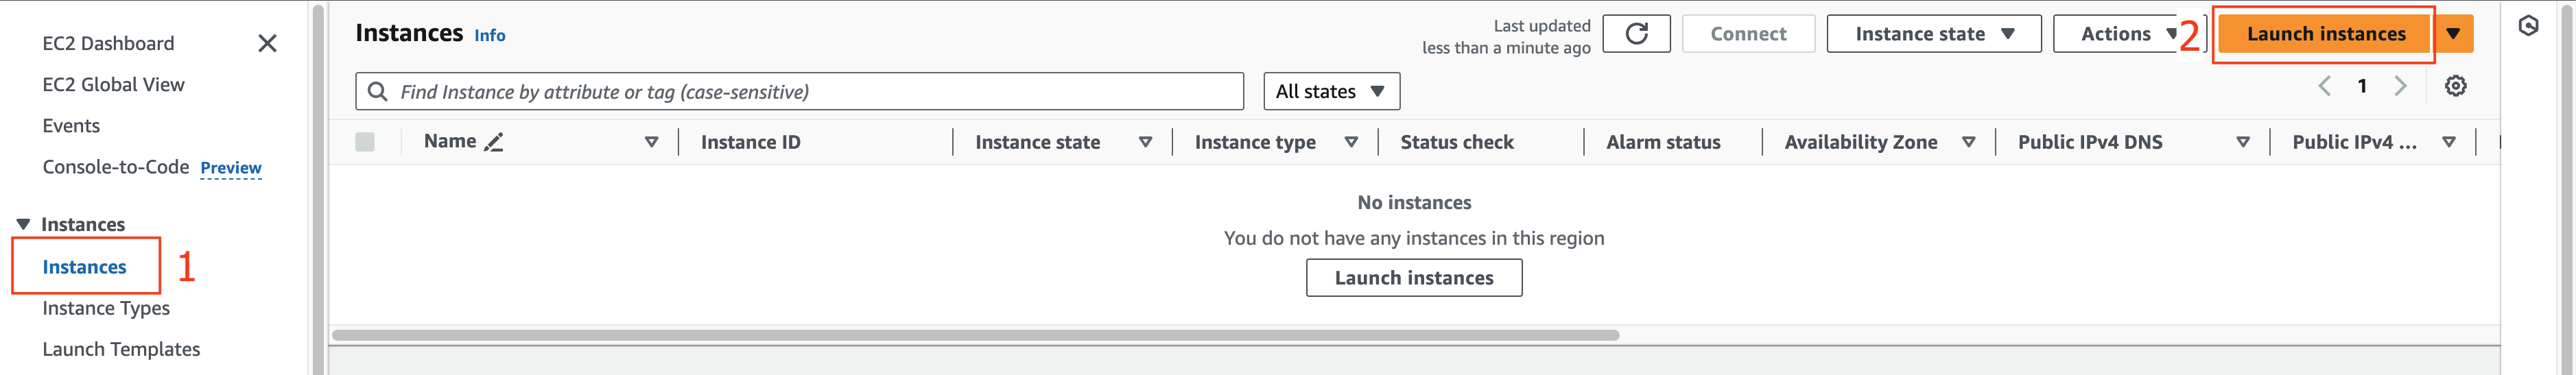Sort by Instance type column arrow
The height and width of the screenshot is (375, 2576).
(x=1351, y=142)
